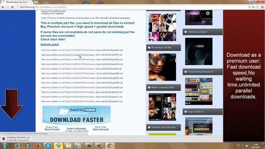Click the rar file icon in download bar
265x149 pixels.
pos(3,139)
